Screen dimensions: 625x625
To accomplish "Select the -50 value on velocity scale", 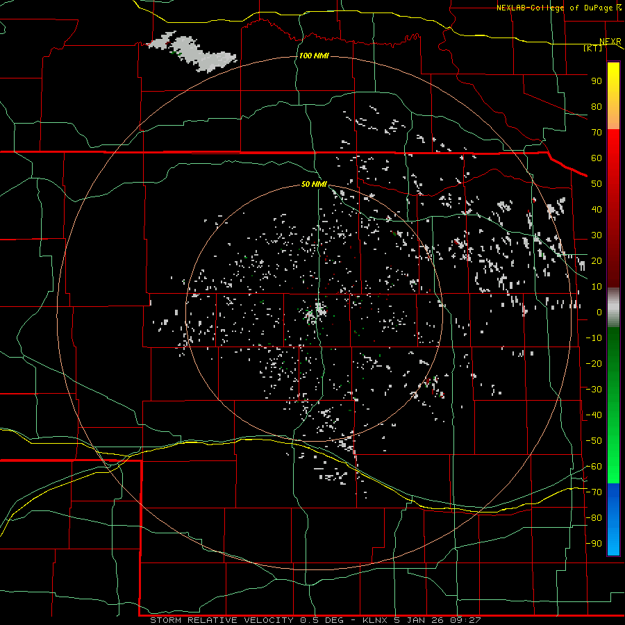I will [x=594, y=441].
